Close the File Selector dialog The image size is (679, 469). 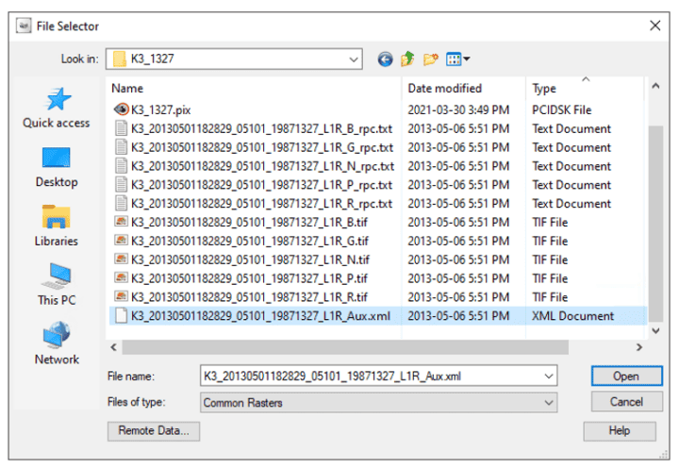tap(654, 25)
